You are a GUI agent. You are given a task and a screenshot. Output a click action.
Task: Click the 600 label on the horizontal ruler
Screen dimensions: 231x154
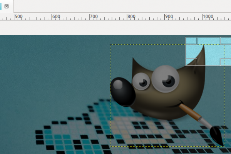(56, 17)
